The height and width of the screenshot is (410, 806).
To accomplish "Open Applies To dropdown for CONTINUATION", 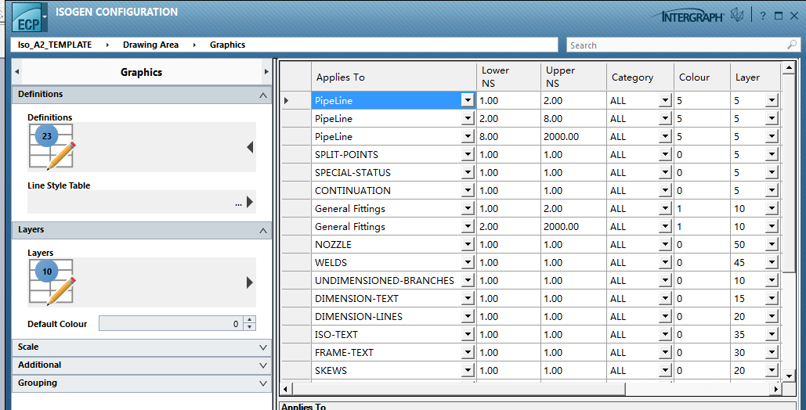I will click(468, 191).
